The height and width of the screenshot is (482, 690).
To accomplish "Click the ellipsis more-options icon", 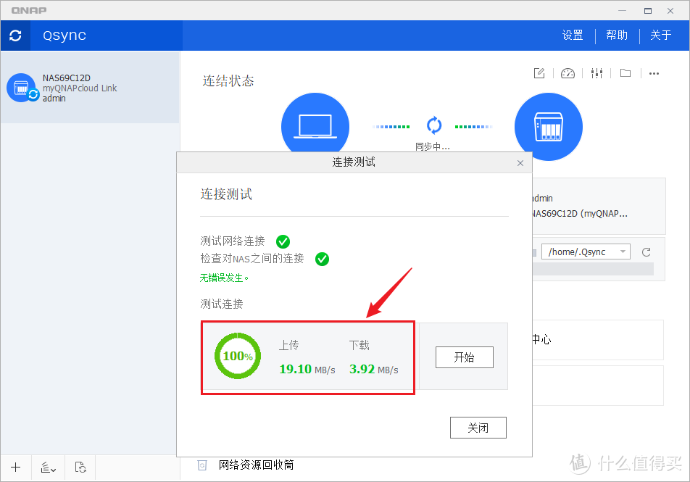I will point(654,73).
